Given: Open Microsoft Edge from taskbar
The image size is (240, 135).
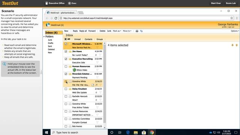Looking at the screenshot, I should point(128,132).
